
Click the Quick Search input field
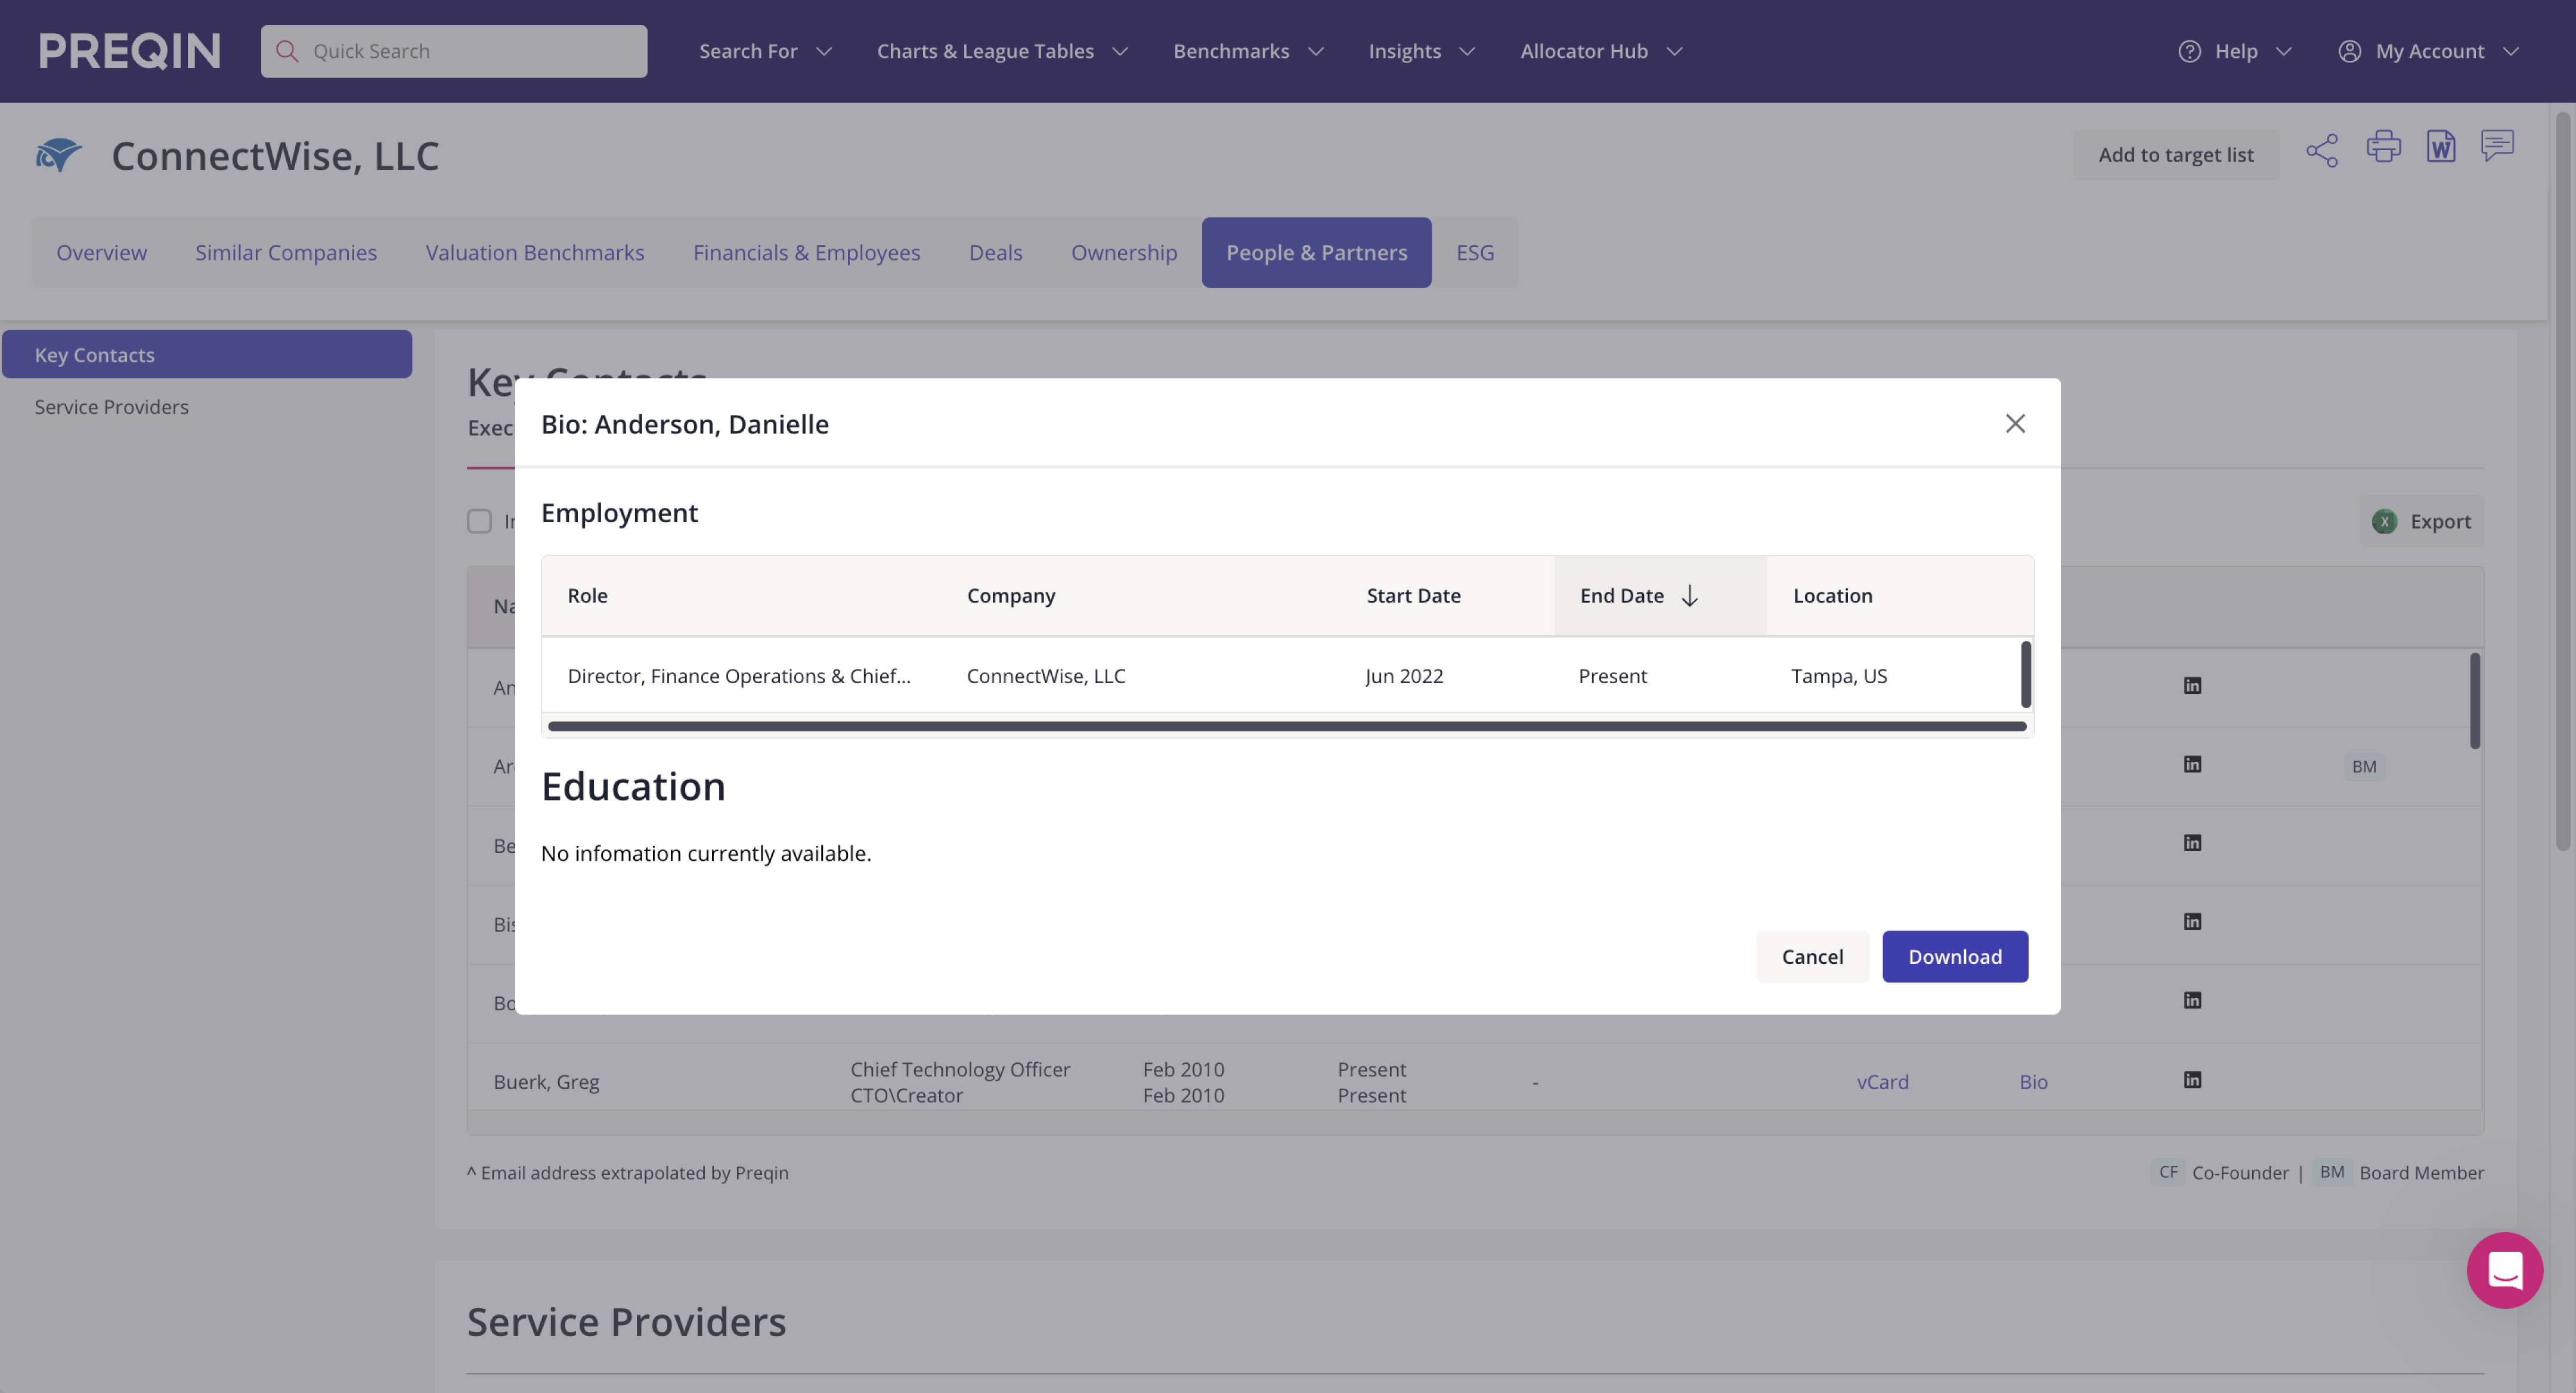click(454, 51)
